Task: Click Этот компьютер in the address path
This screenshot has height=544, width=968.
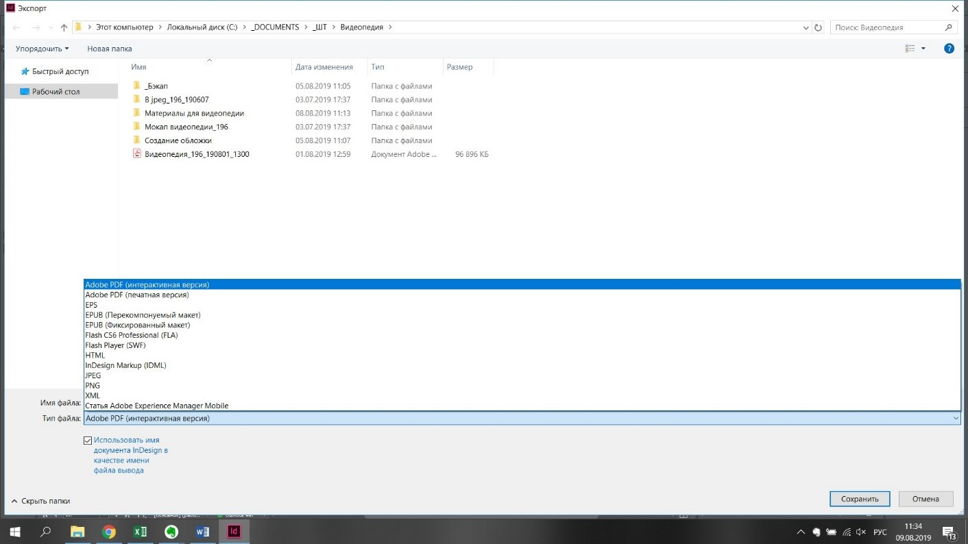Action: click(125, 27)
